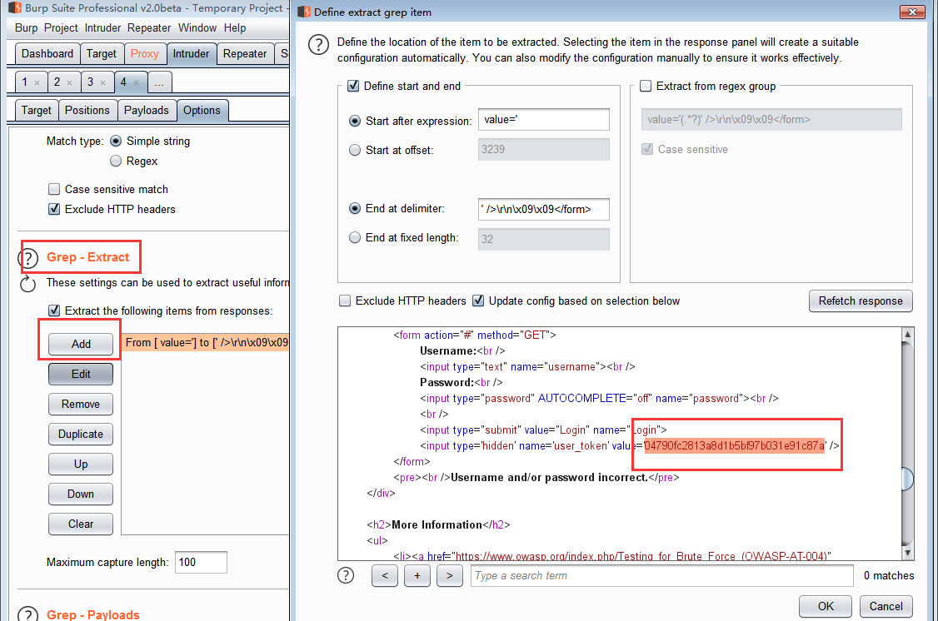Open the Help menu
The width and height of the screenshot is (938, 621).
[x=235, y=28]
